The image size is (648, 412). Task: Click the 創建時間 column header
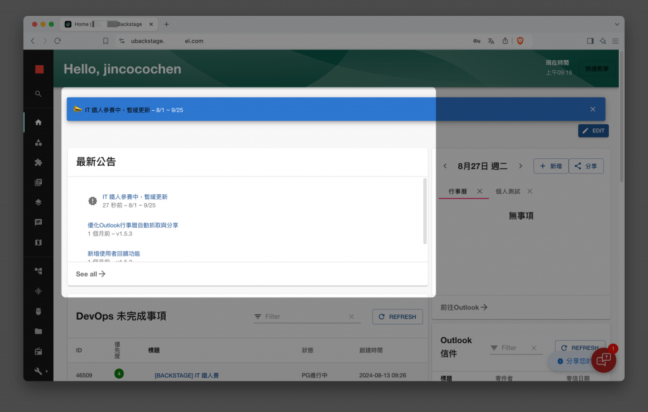tap(371, 350)
